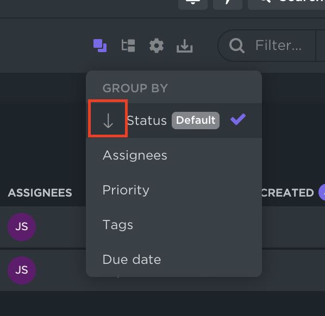Viewport: 325px width, 316px height.
Task: Click the purple checkmark next to Status
Action: [238, 119]
